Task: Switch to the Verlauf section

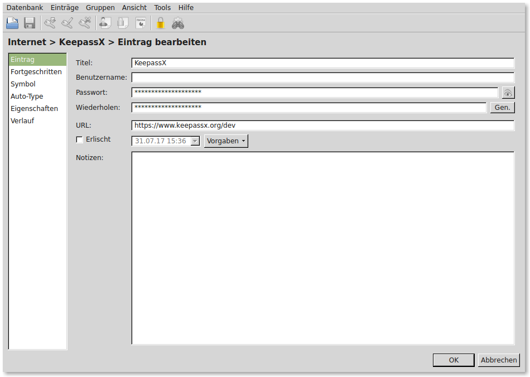Action: (37, 120)
